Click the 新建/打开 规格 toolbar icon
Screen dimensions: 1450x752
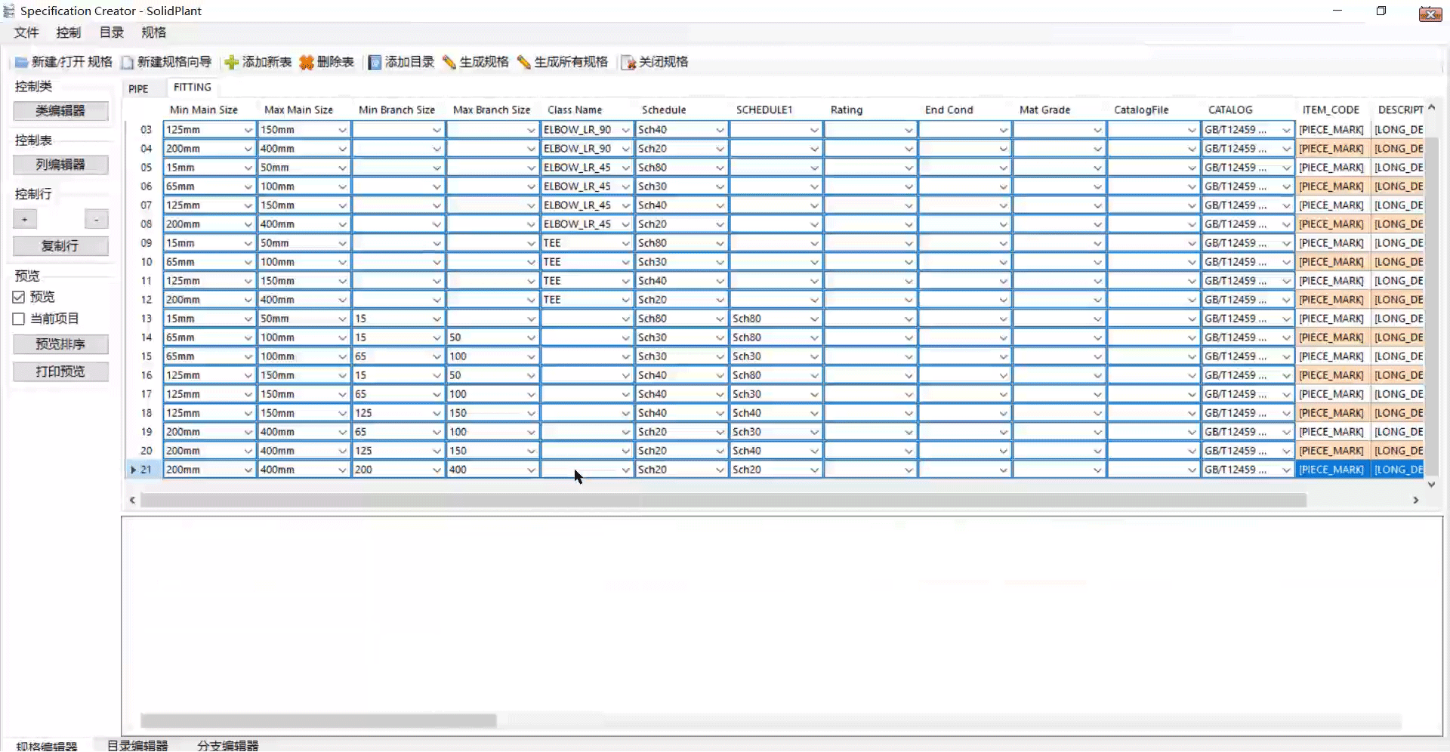(x=22, y=63)
